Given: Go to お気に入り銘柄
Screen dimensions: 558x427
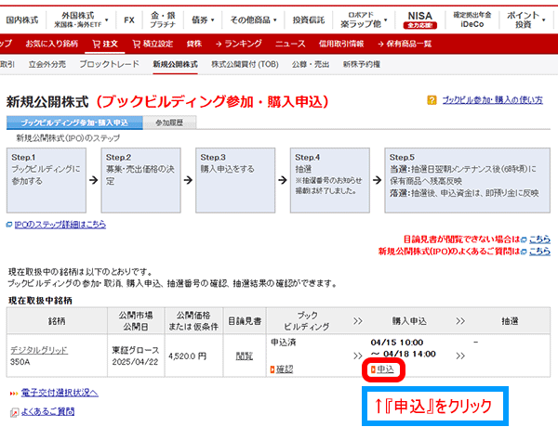Looking at the screenshot, I should (x=51, y=44).
